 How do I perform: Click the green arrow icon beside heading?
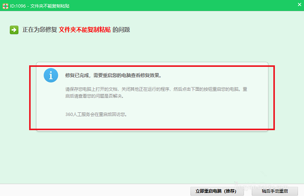coord(14,30)
